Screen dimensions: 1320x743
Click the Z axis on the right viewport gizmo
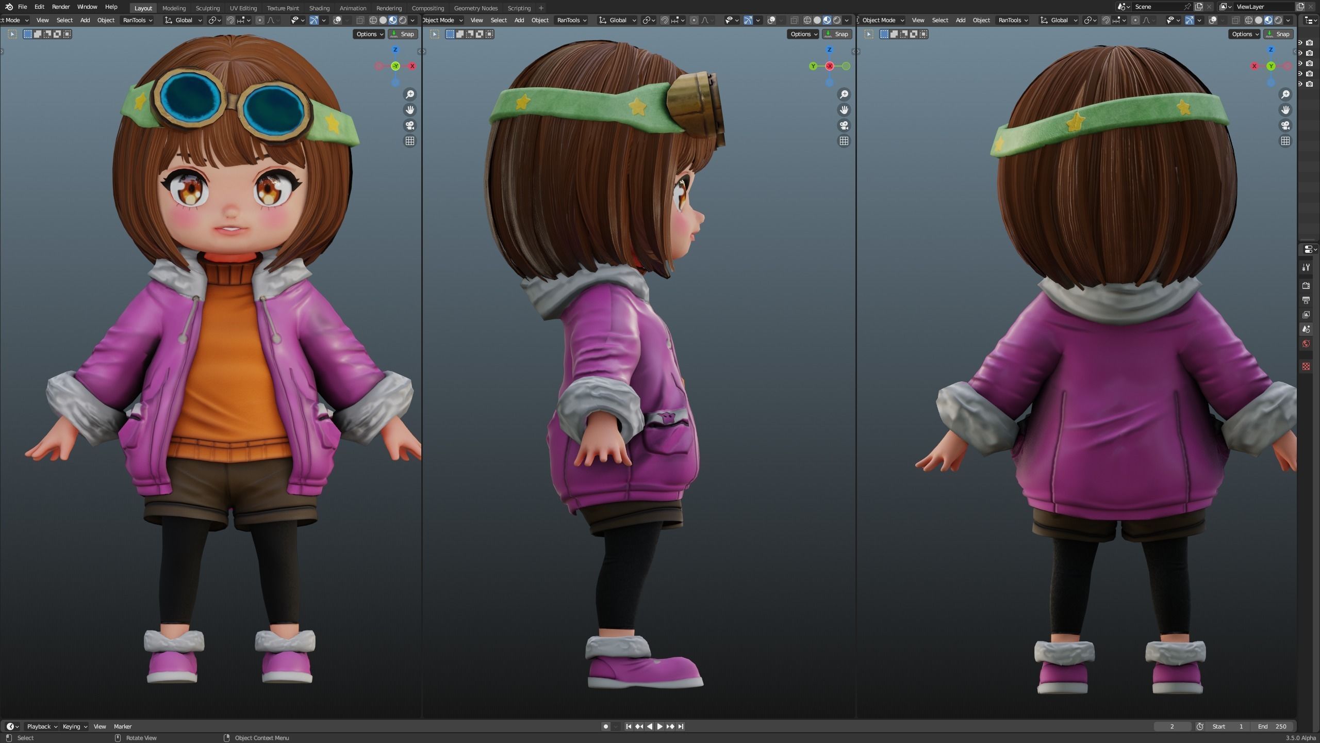point(1271,50)
